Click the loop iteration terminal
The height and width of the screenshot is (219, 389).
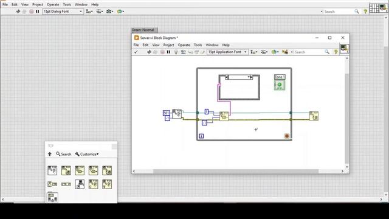click(x=201, y=136)
